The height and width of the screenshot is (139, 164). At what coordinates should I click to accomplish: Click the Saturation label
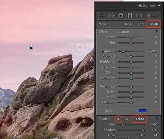point(108,78)
